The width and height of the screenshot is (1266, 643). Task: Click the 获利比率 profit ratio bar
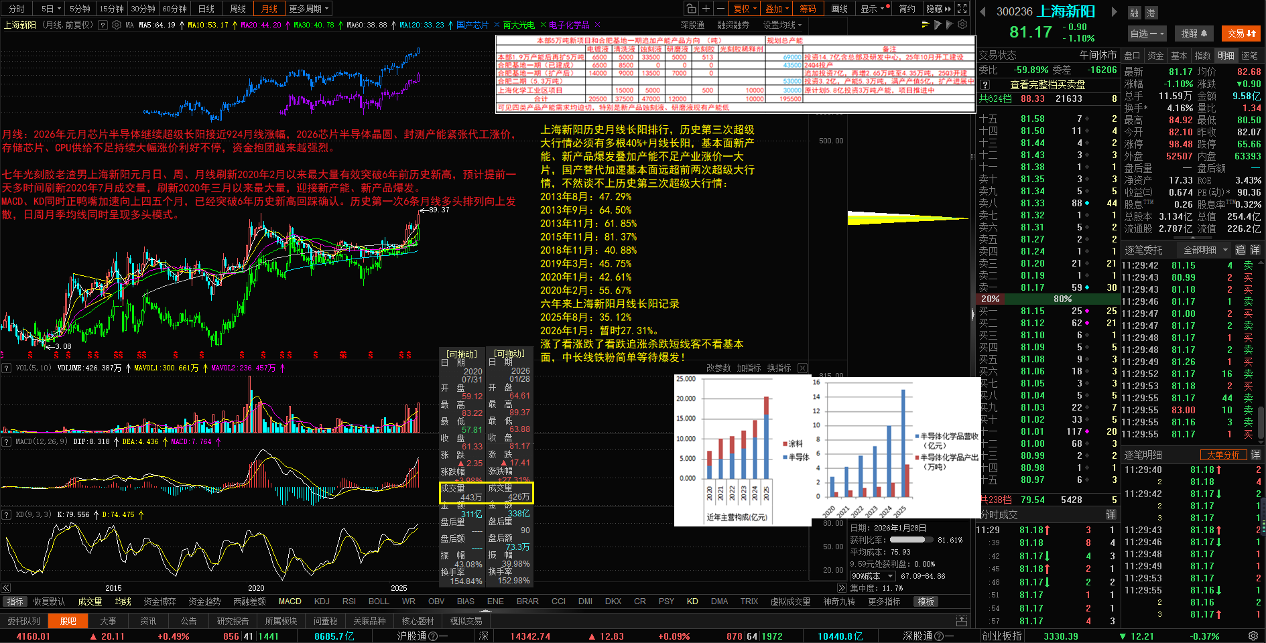[x=910, y=540]
